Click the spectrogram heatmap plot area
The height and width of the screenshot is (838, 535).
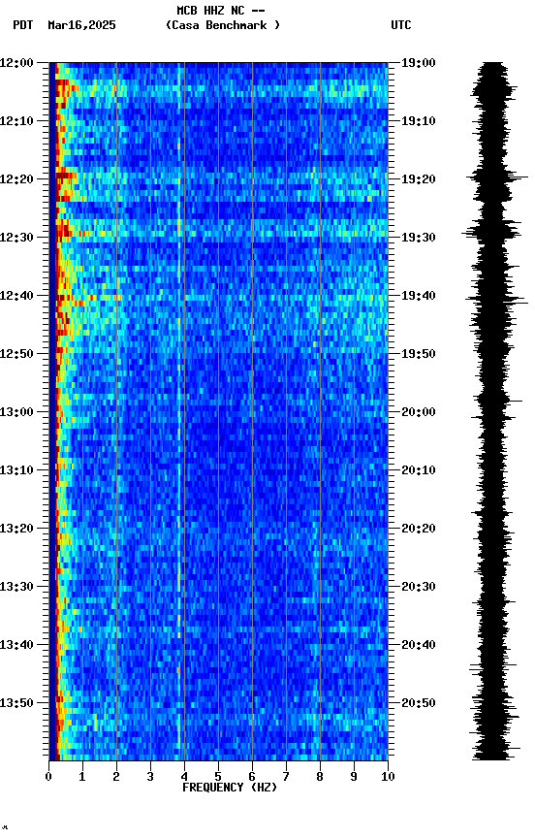[218, 411]
